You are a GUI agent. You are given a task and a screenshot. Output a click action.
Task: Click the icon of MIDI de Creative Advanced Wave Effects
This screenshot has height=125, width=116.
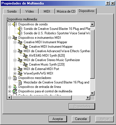(x=20, y=51)
